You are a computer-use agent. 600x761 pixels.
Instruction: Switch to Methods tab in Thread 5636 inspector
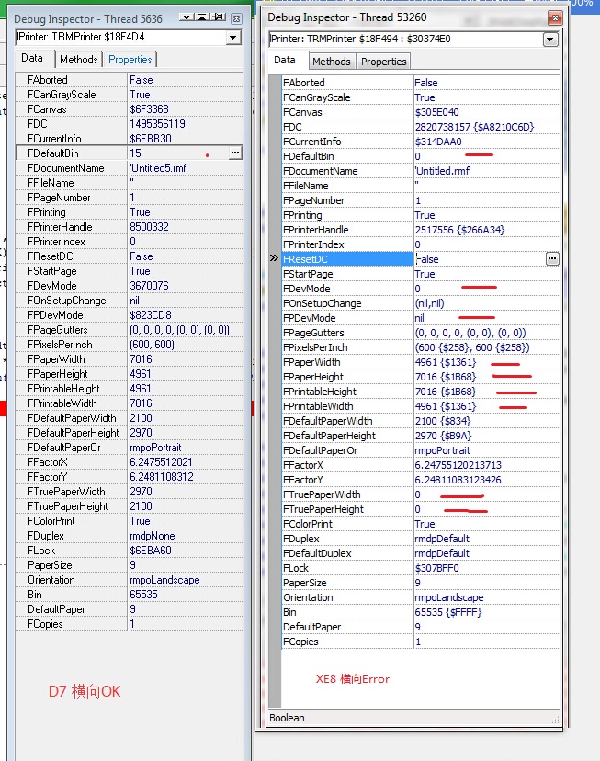click(x=79, y=60)
